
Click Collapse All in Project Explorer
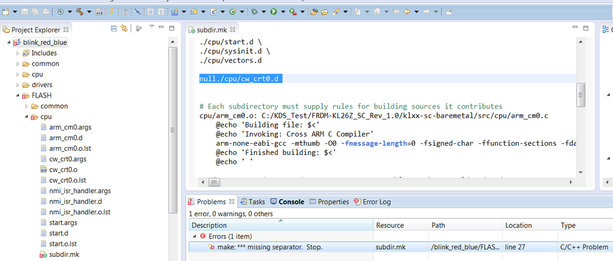(114, 28)
